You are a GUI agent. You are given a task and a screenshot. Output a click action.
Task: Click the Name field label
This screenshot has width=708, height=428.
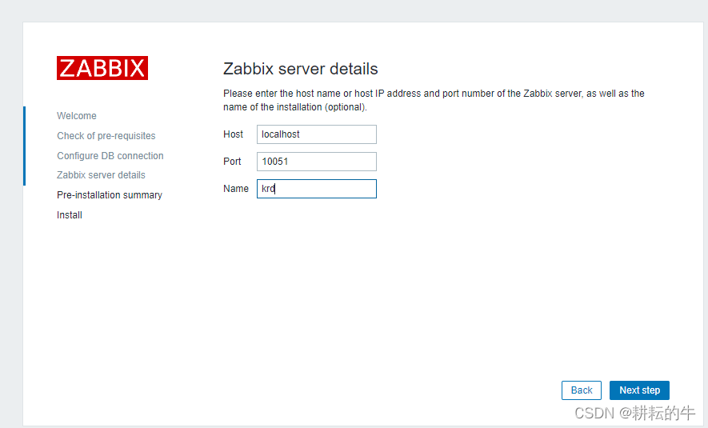[236, 189]
